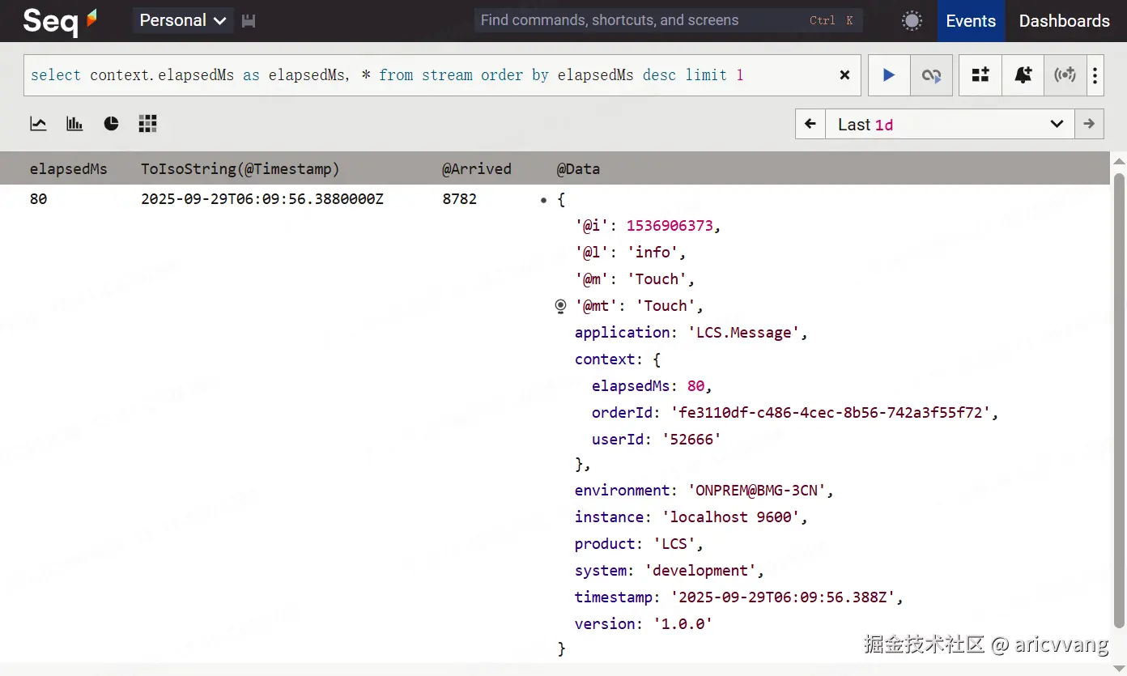Click the '@l' value 'info'
Screen dimensions: 1127x676
[653, 253]
